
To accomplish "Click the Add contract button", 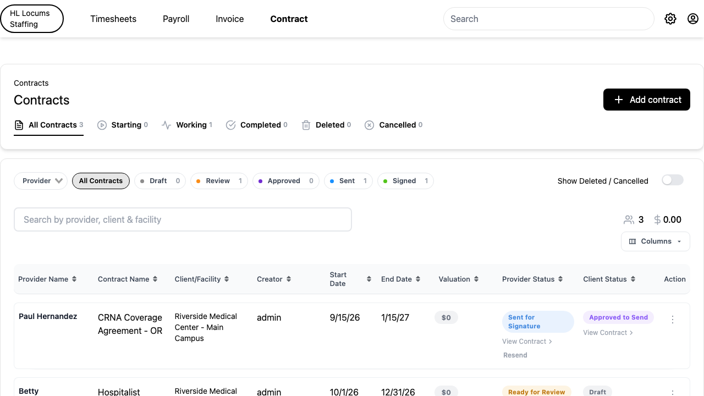I will [647, 100].
